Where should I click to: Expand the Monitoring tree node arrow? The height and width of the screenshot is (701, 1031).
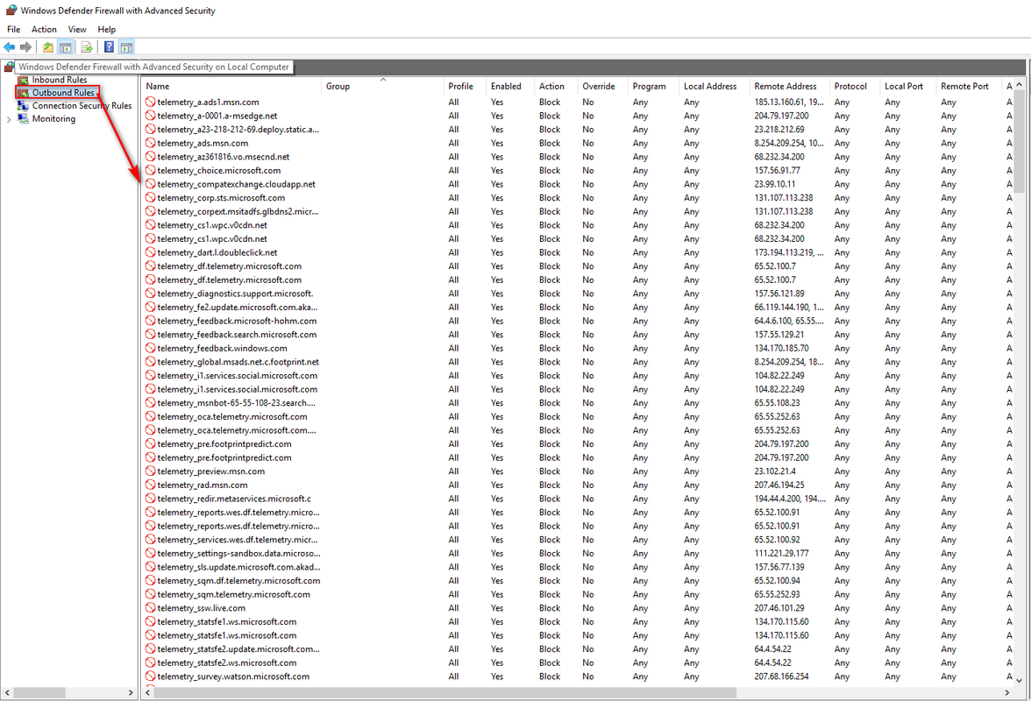pos(9,119)
